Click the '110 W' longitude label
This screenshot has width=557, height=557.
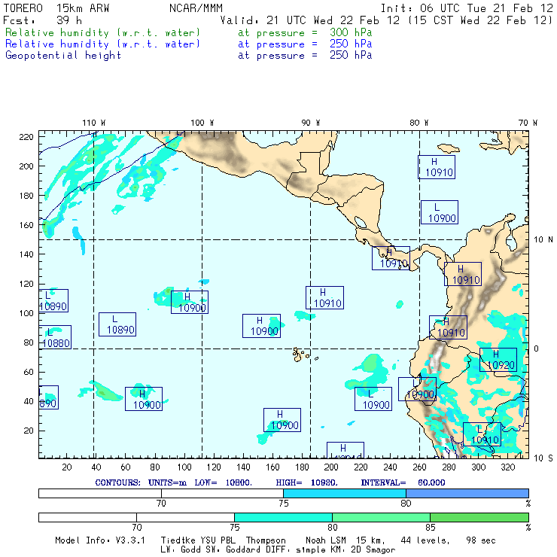tap(94, 123)
